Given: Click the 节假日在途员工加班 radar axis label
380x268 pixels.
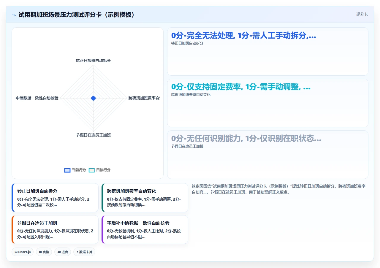Looking at the screenshot, I should (93, 135).
